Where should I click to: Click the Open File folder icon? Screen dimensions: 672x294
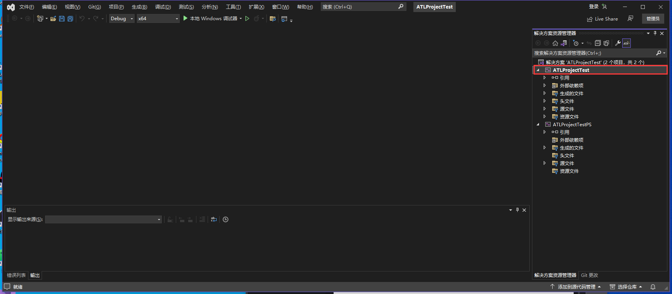(53, 19)
